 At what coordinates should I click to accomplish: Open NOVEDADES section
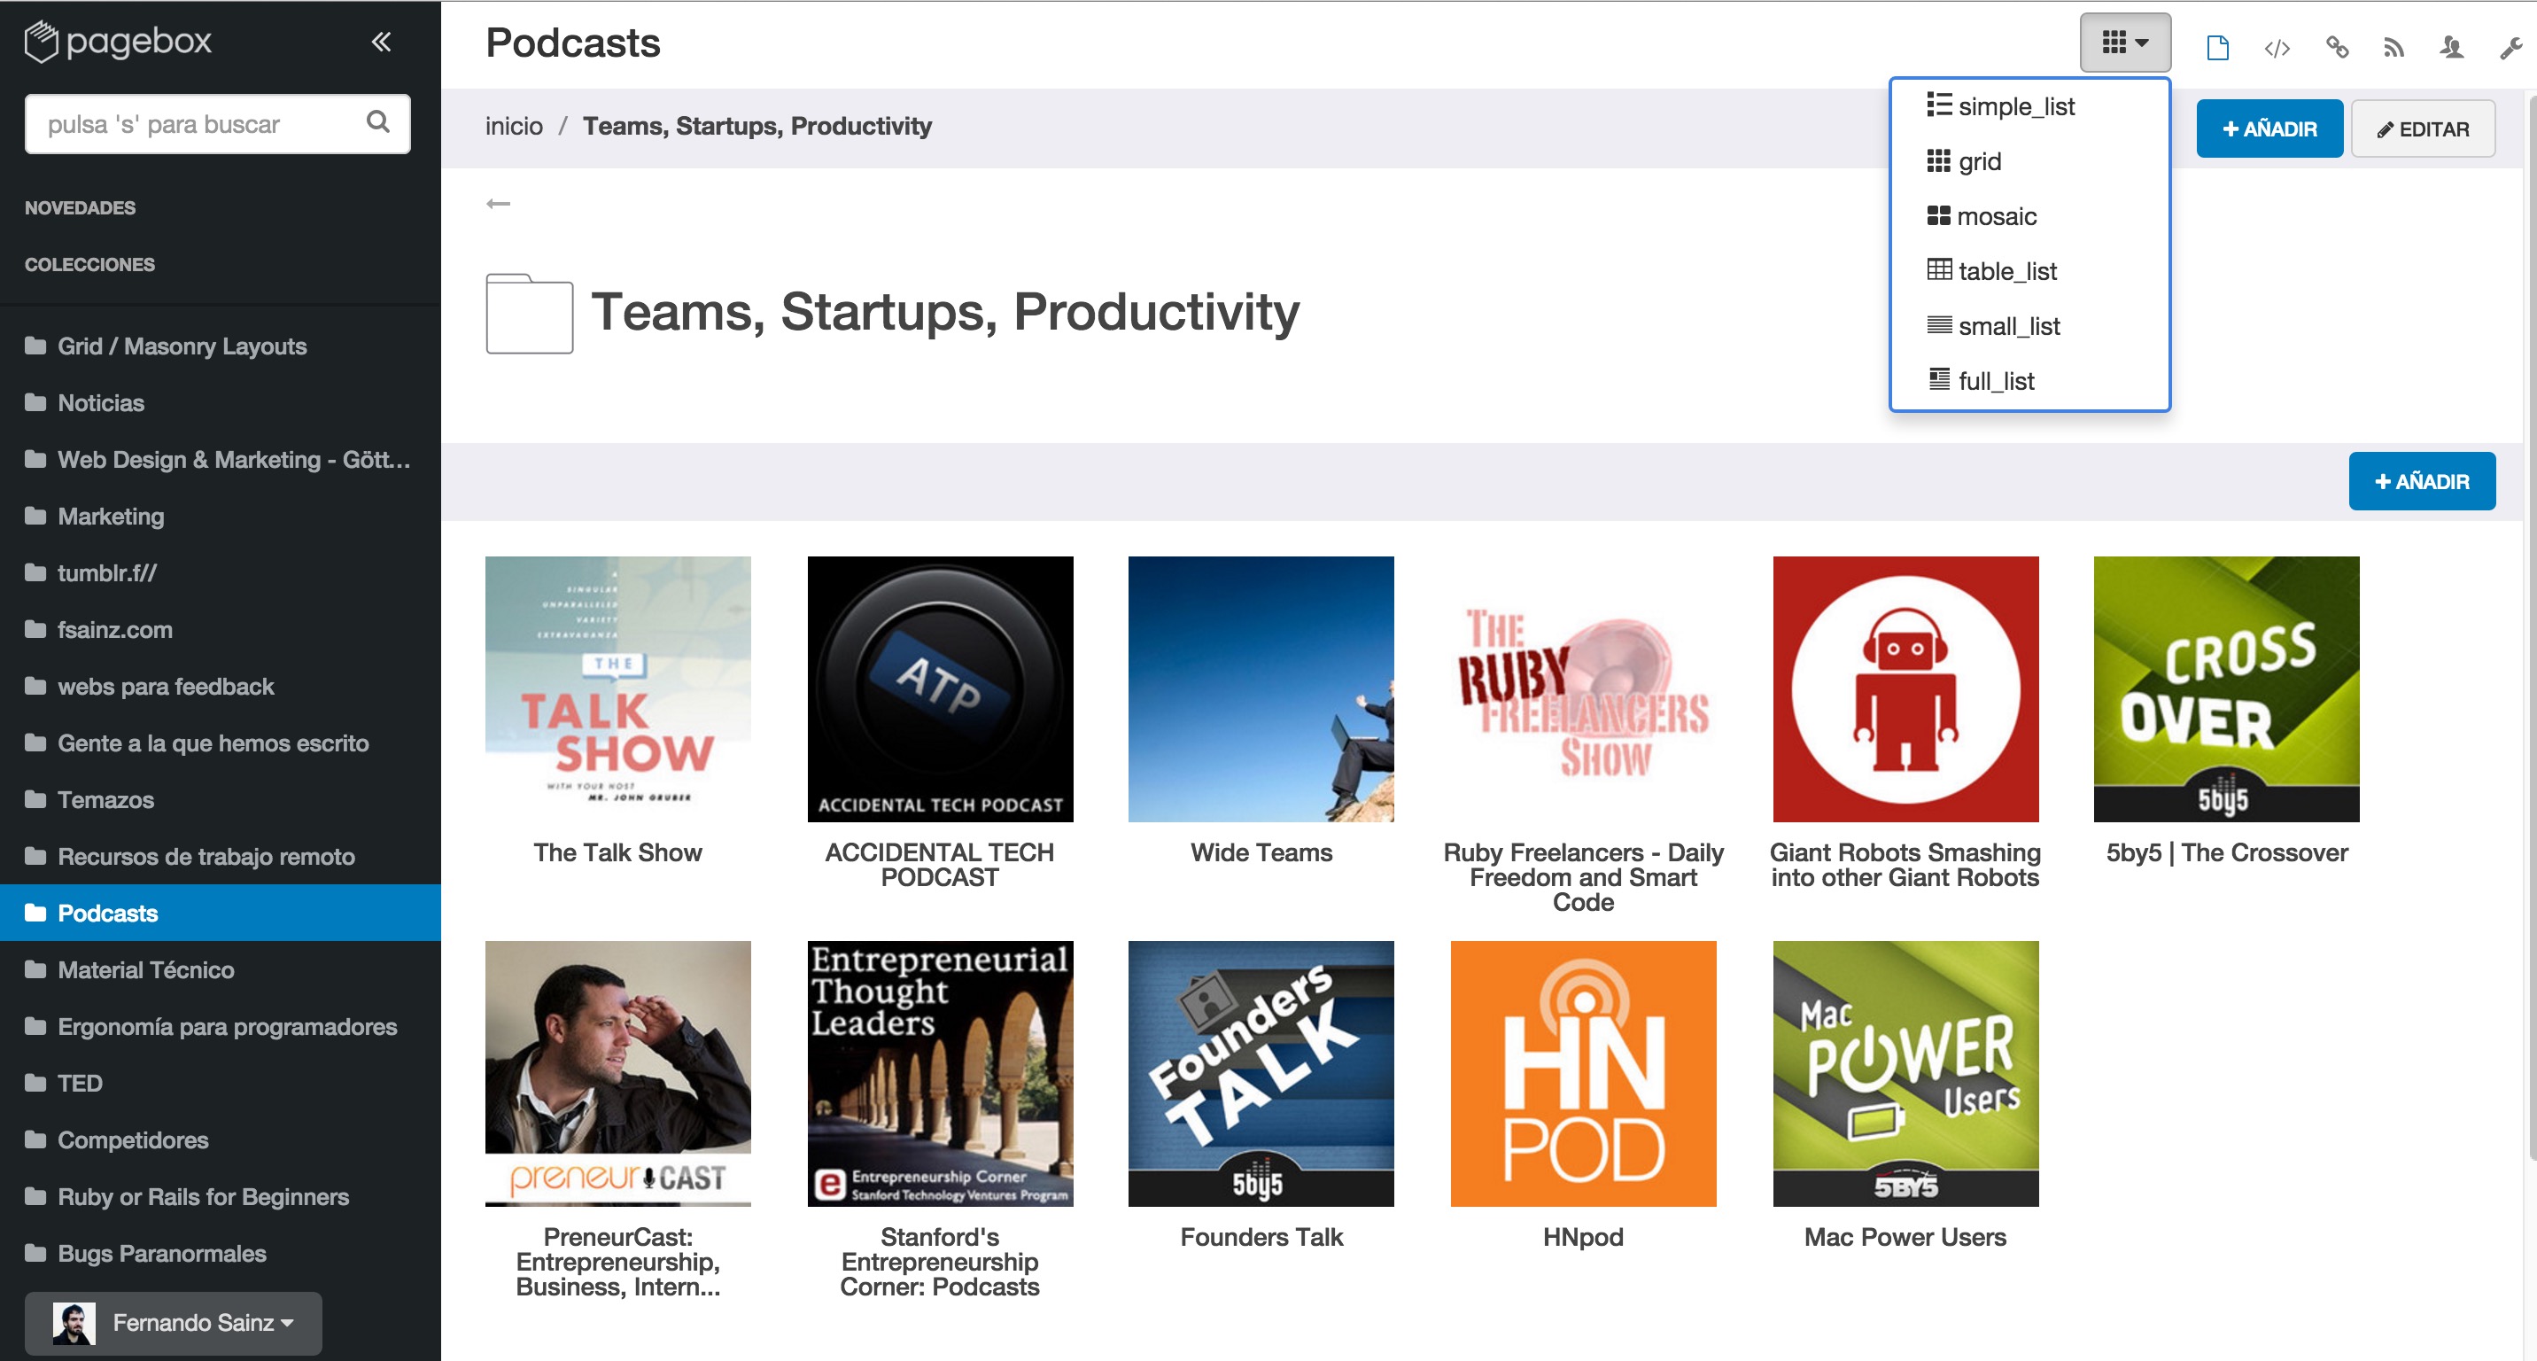[x=80, y=208]
